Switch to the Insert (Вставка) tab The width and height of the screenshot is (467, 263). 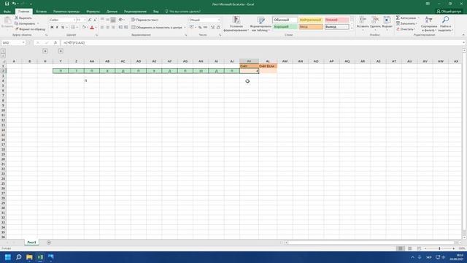click(41, 12)
